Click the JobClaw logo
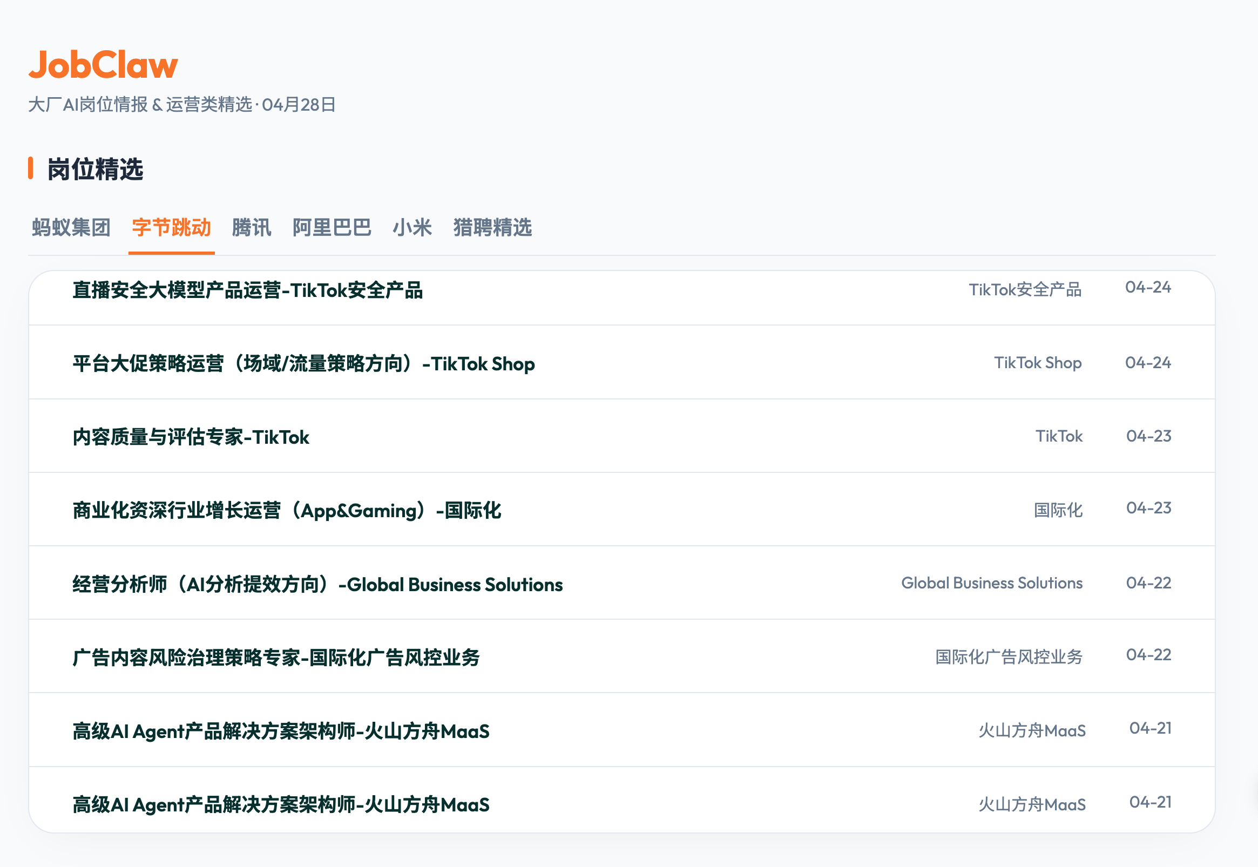Screen dimensions: 1258x867 click(103, 65)
